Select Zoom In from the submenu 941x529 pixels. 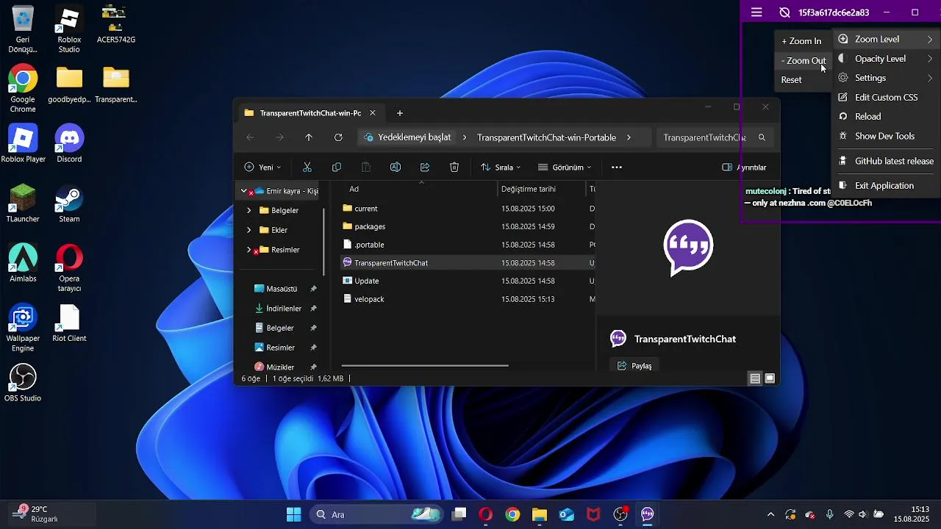[x=801, y=41]
